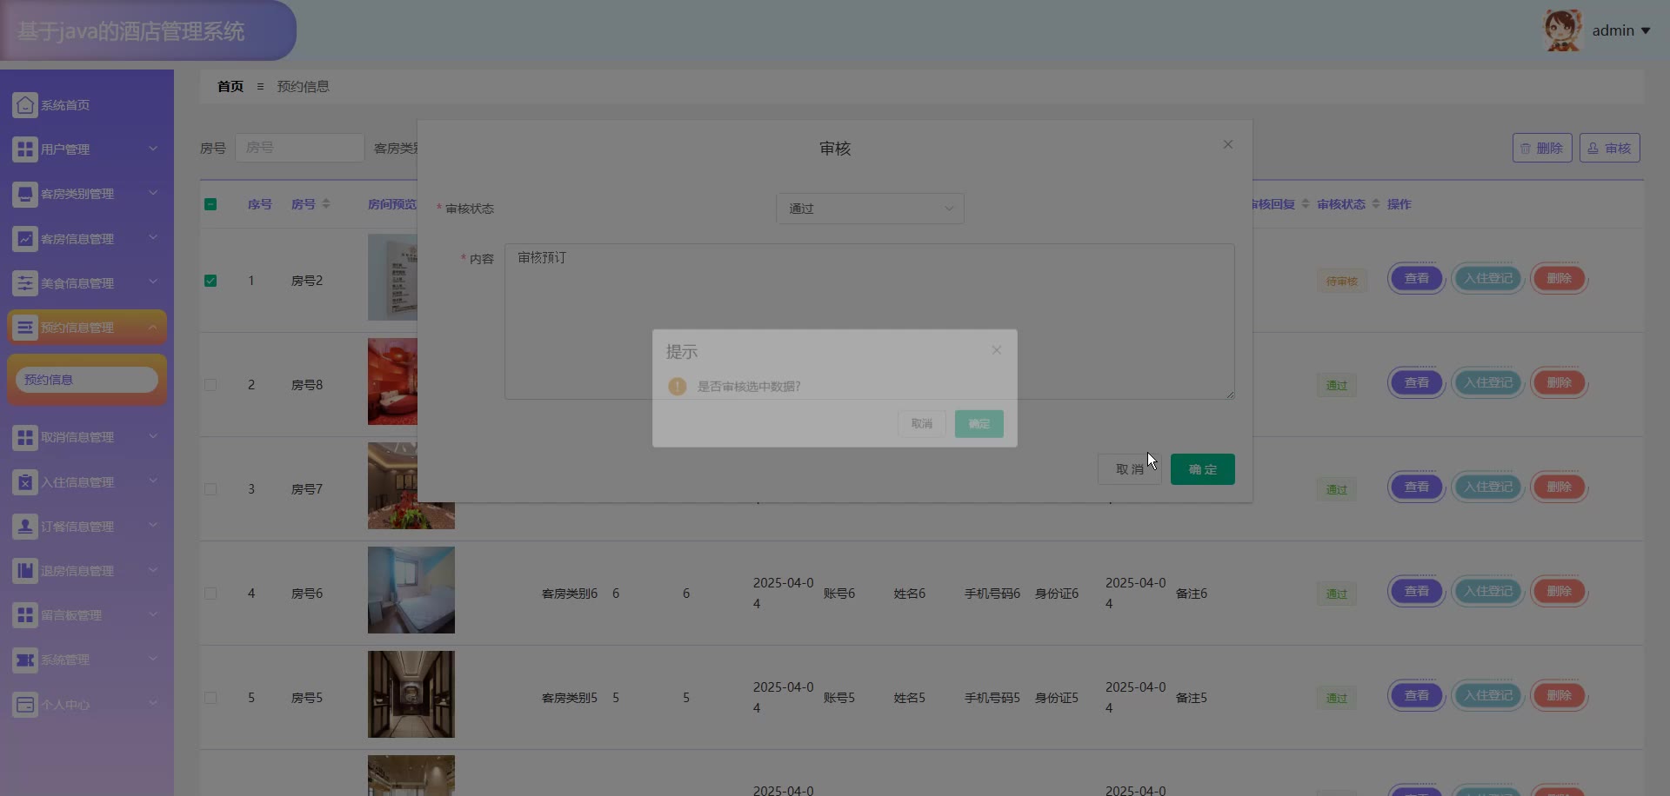
Task: Click the 美食信息管理 sliders icon
Action: pos(25,283)
